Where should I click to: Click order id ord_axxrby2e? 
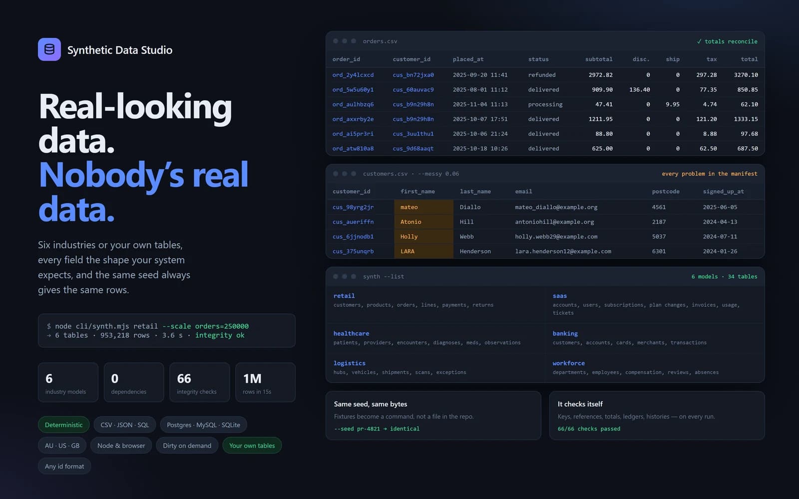[353, 119]
